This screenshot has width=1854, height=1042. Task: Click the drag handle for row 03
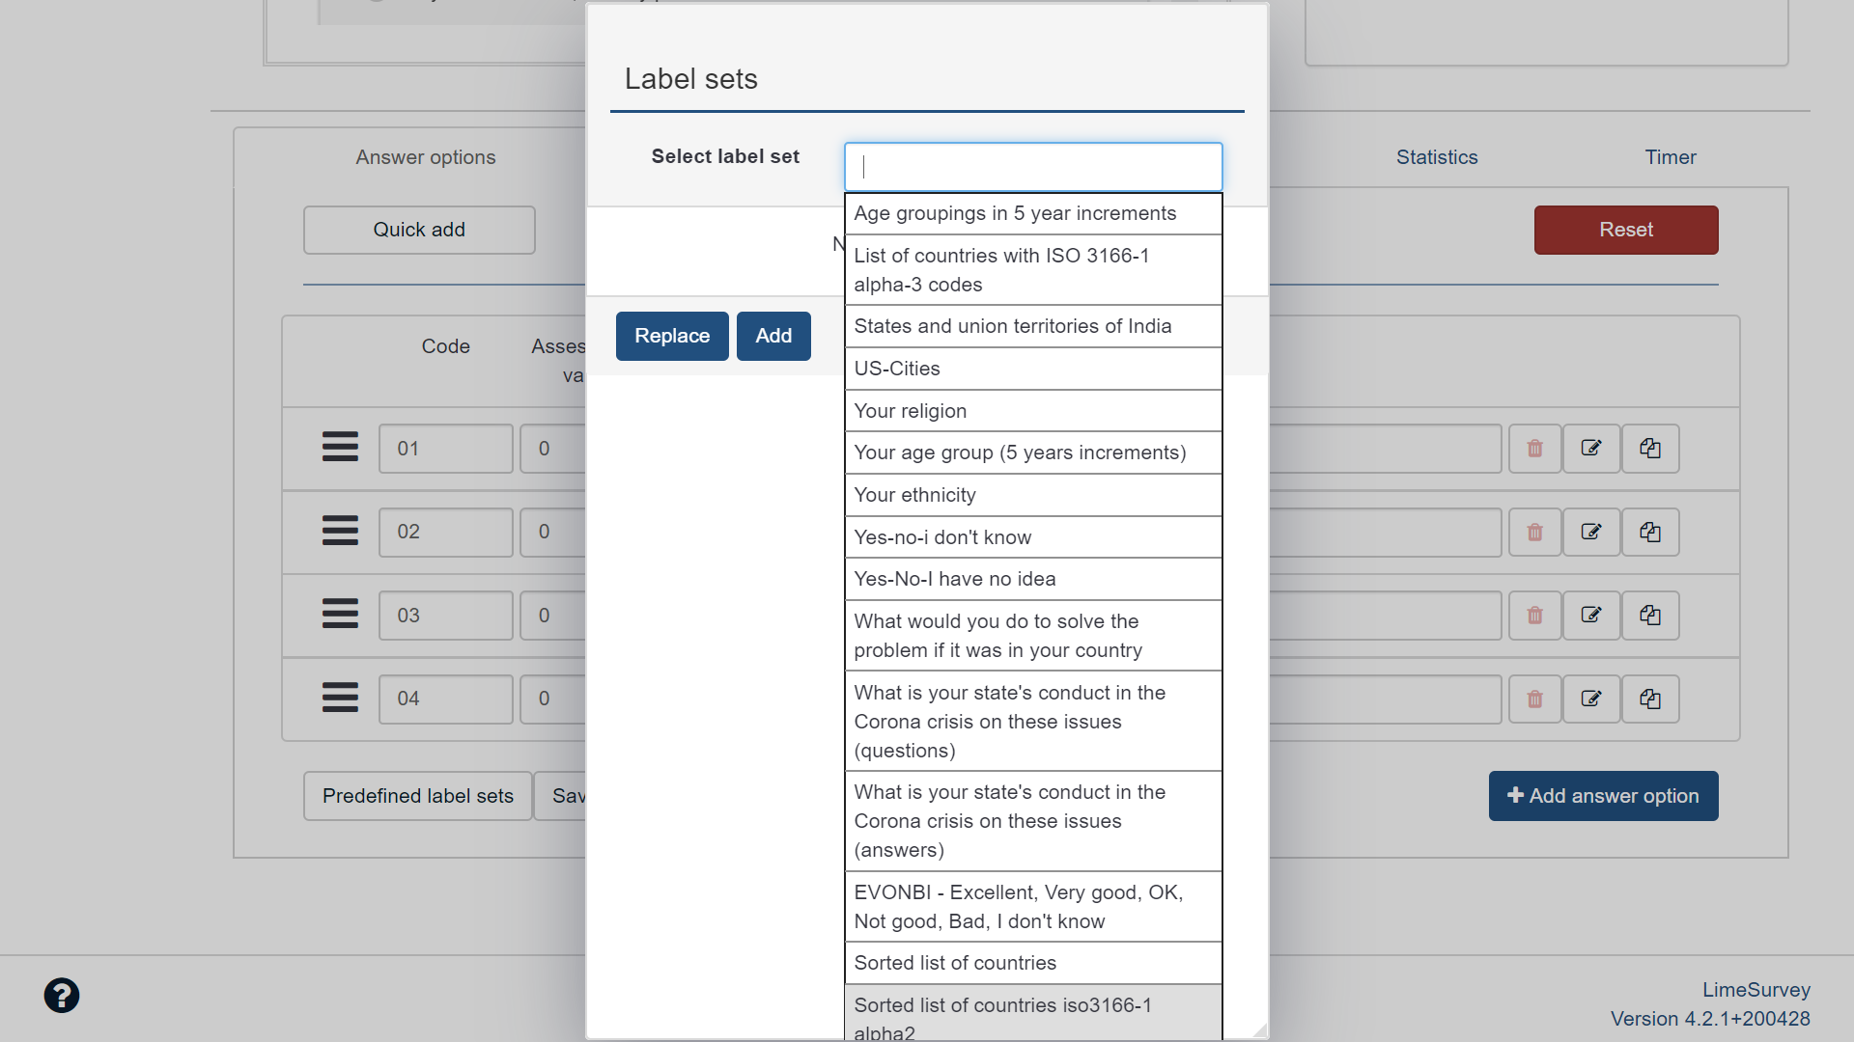(340, 614)
